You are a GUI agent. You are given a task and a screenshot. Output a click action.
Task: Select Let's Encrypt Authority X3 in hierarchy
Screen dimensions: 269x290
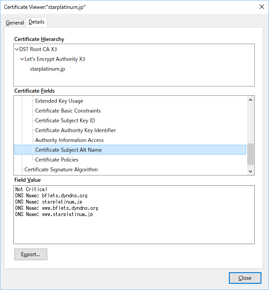[55, 59]
